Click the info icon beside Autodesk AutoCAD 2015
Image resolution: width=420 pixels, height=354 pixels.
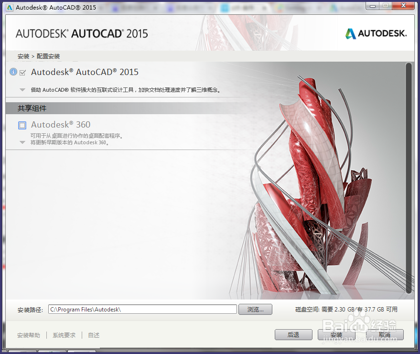[x=12, y=72]
